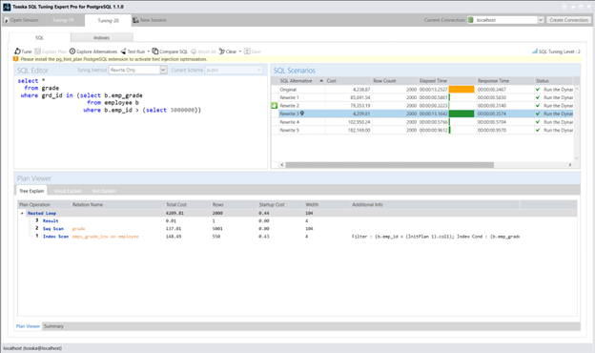Click the SQL Tuning Level bar icon
The width and height of the screenshot is (595, 353).
click(535, 52)
